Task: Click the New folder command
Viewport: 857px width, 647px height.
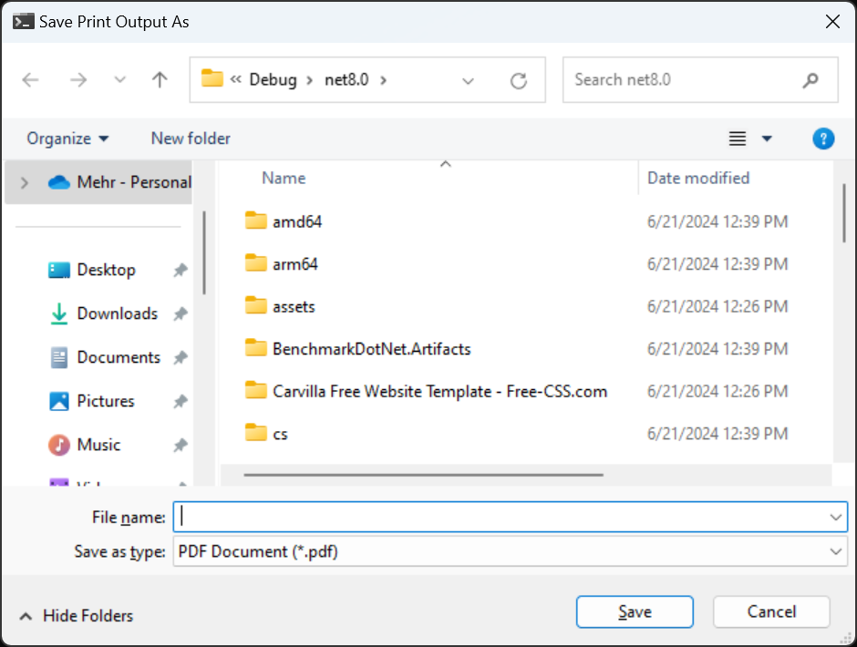Action: 191,139
